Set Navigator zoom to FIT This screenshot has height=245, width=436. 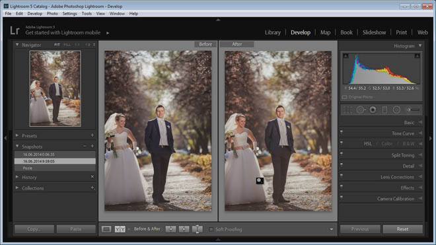(57, 45)
